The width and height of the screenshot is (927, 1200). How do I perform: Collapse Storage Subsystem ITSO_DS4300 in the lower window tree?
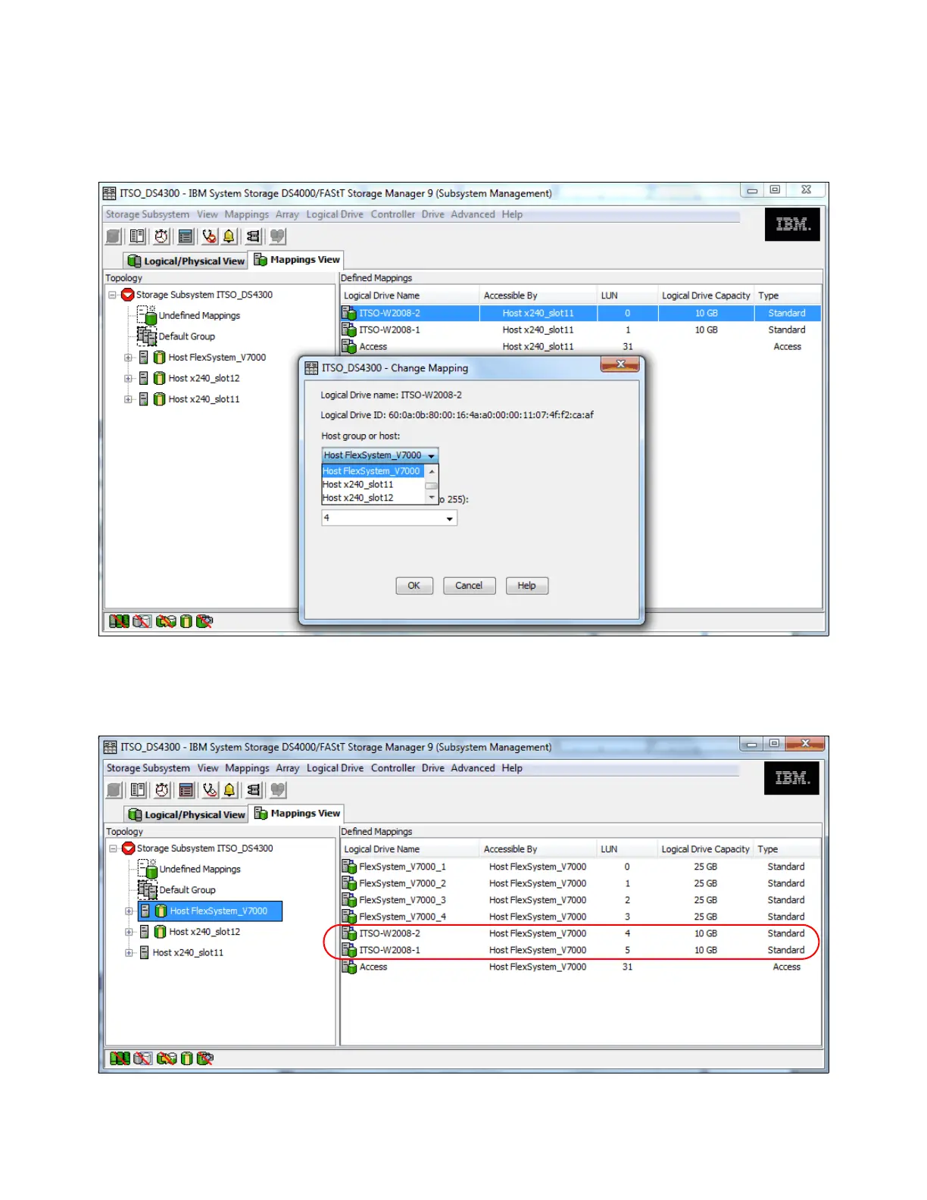click(x=113, y=848)
